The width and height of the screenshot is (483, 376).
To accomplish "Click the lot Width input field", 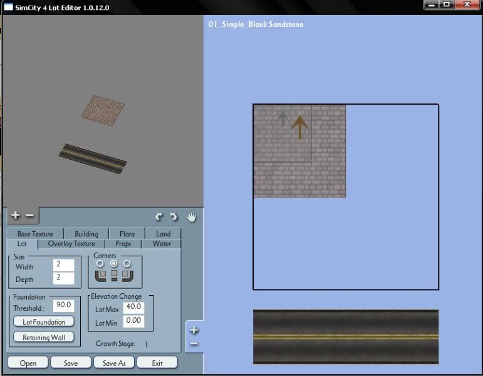I will (x=63, y=264).
